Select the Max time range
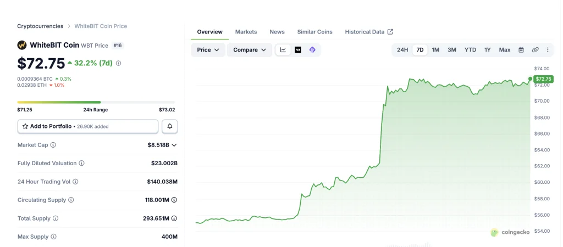 pyautogui.click(x=505, y=50)
